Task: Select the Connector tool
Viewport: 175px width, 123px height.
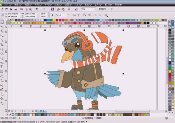Action: click(2, 80)
